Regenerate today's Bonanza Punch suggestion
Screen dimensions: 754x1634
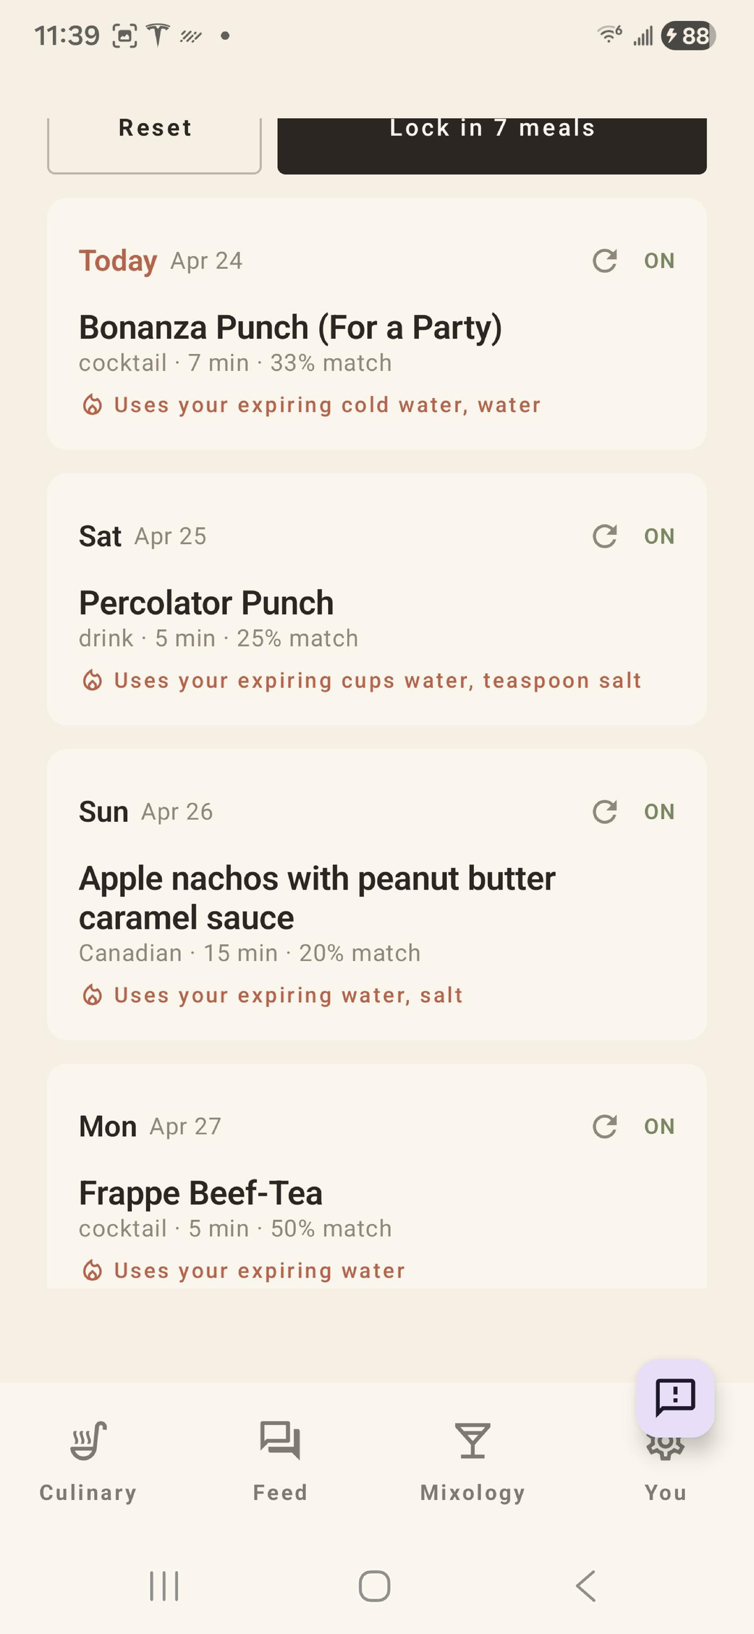605,260
